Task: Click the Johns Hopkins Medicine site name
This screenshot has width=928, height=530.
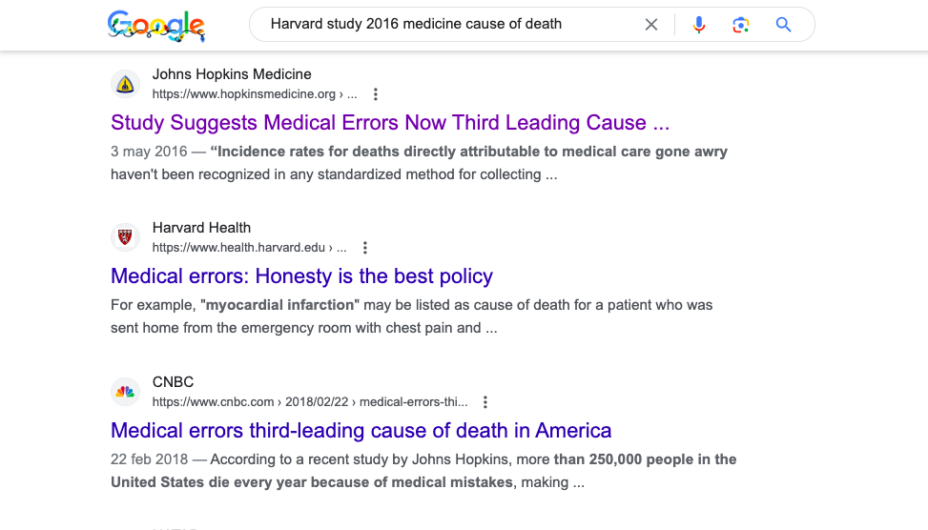Action: (232, 74)
